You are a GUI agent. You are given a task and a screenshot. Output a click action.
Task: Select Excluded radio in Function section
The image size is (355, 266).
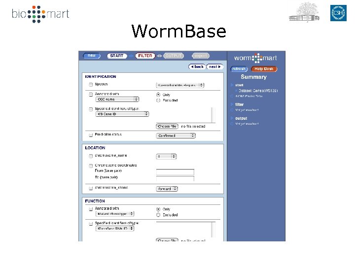click(x=158, y=215)
